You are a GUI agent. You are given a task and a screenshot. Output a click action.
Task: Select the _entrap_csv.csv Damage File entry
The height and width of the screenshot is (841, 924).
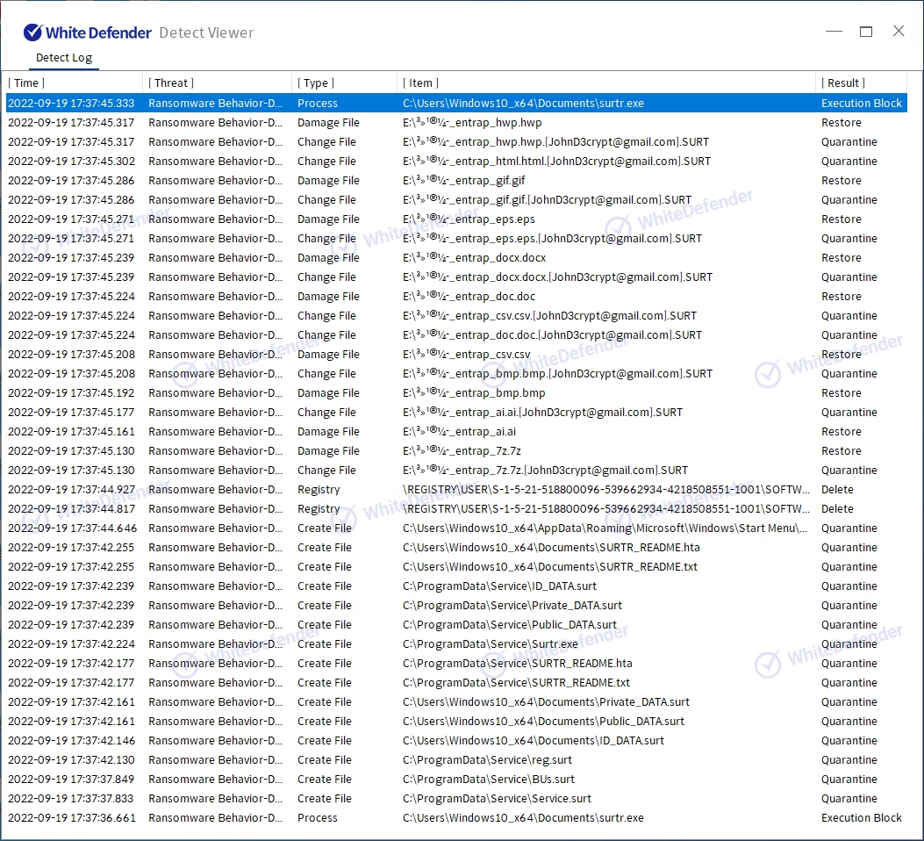pyautogui.click(x=456, y=354)
